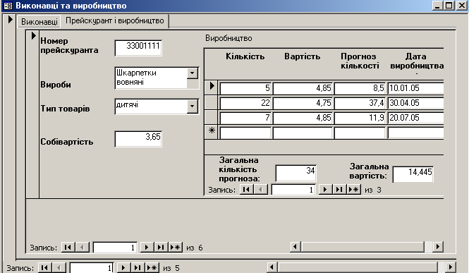
Task: Click the Номер прейскуранта field 33001111
Action: 138,48
